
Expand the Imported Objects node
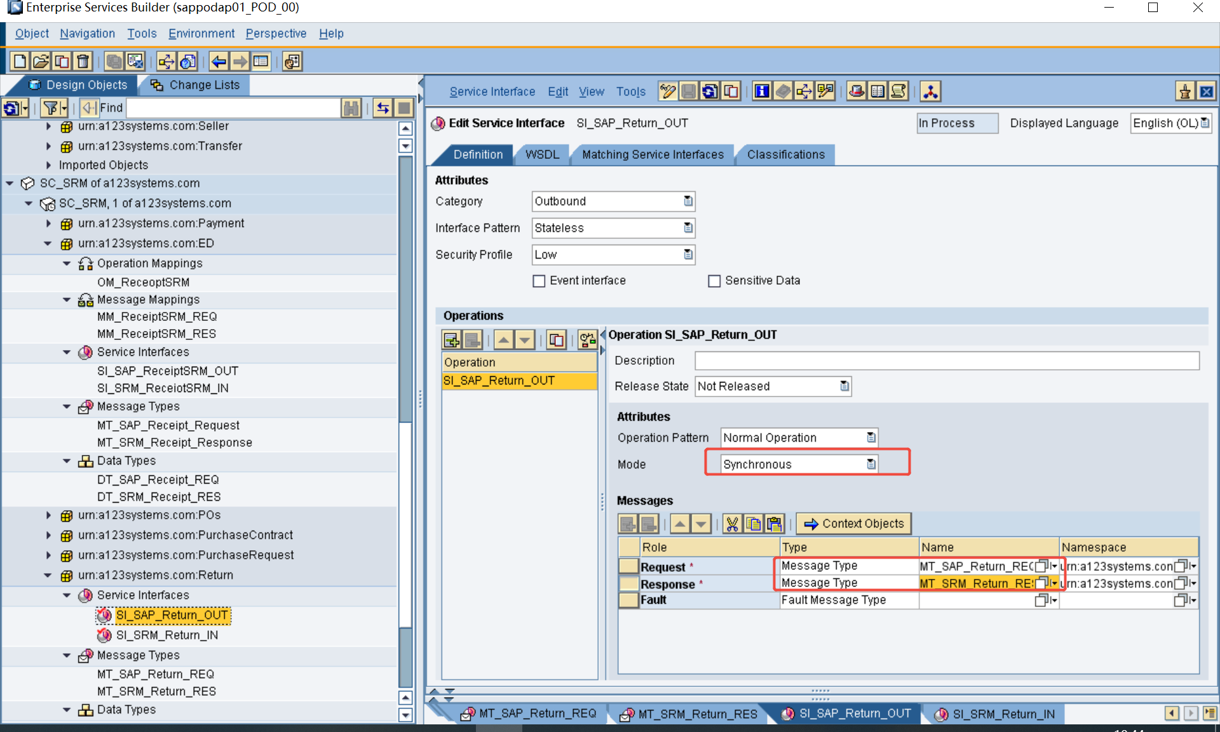pyautogui.click(x=48, y=165)
